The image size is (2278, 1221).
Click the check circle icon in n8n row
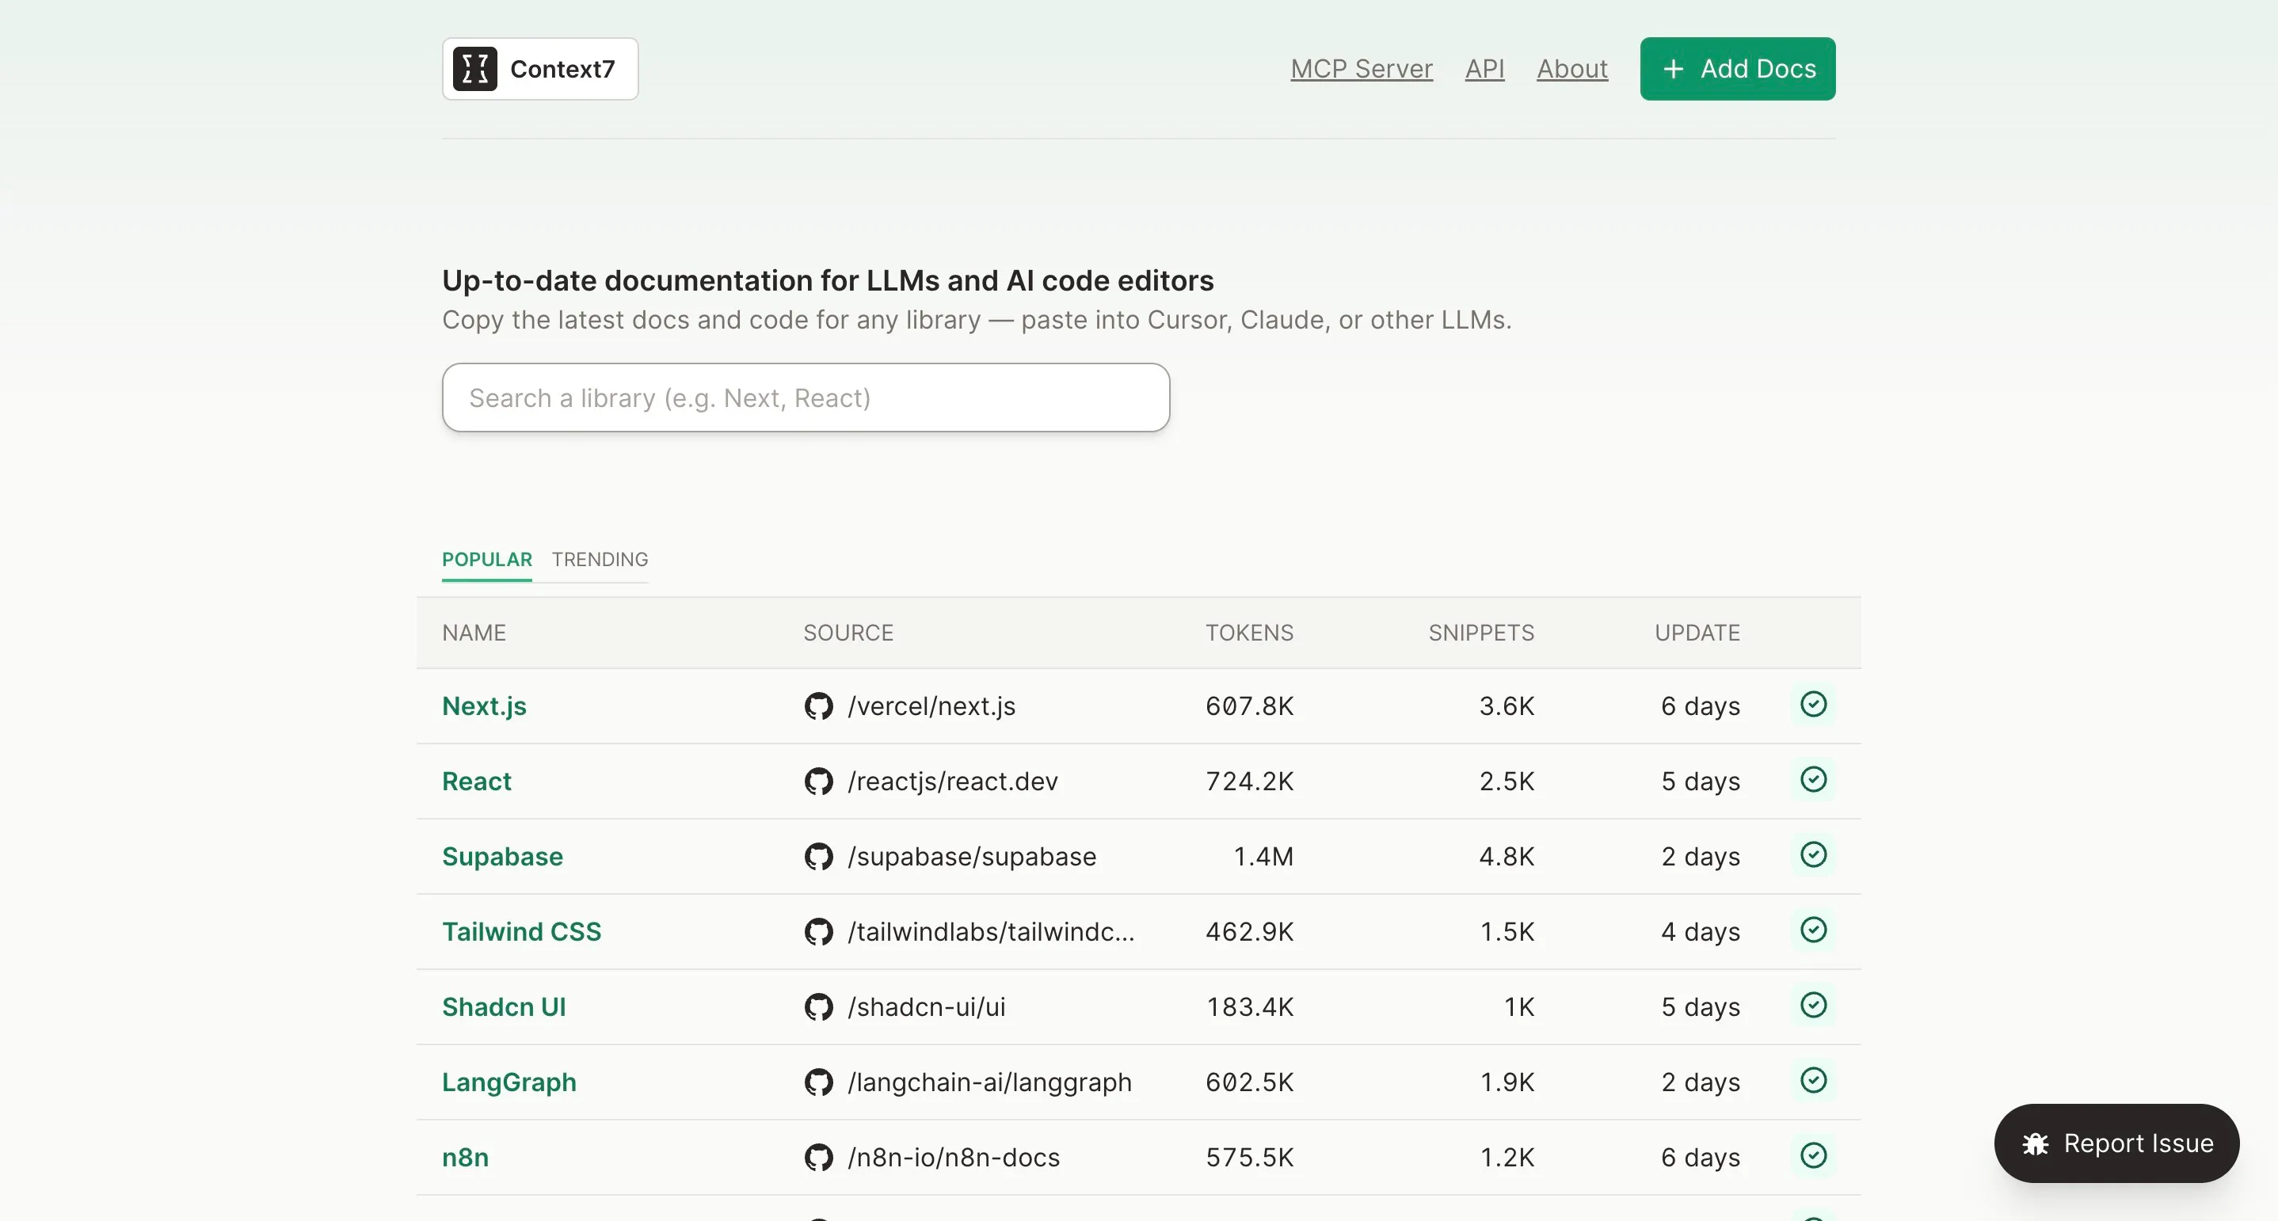click(1813, 1155)
